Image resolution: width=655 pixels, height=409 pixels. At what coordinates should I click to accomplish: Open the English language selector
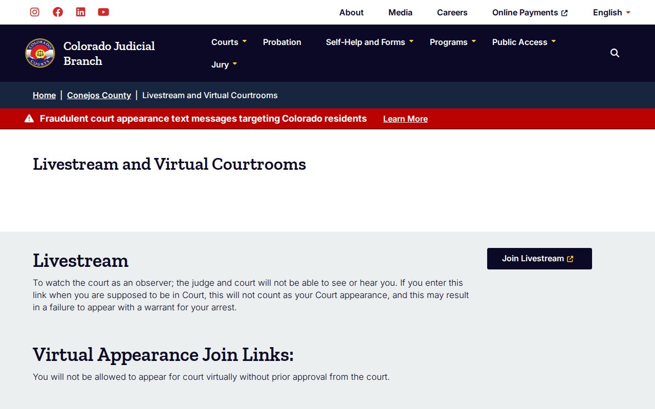click(612, 12)
